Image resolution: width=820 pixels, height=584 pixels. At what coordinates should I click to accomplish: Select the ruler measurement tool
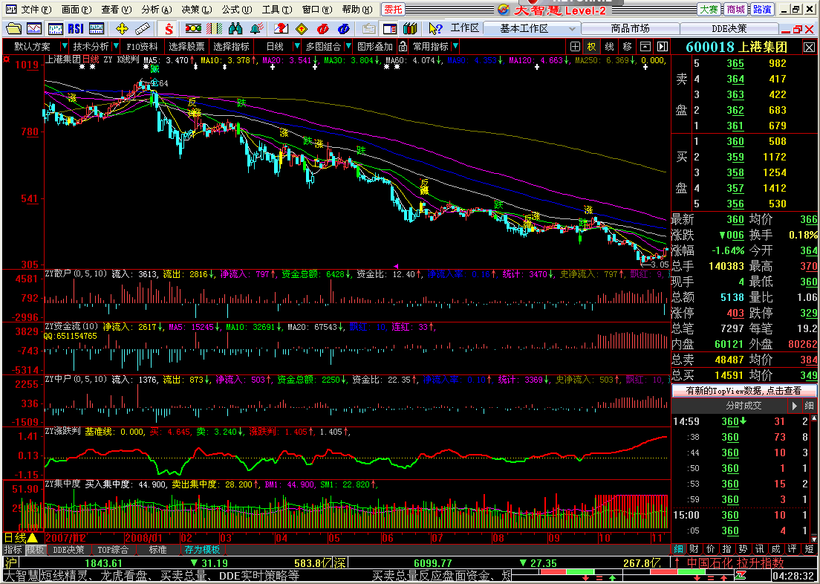tap(142, 28)
